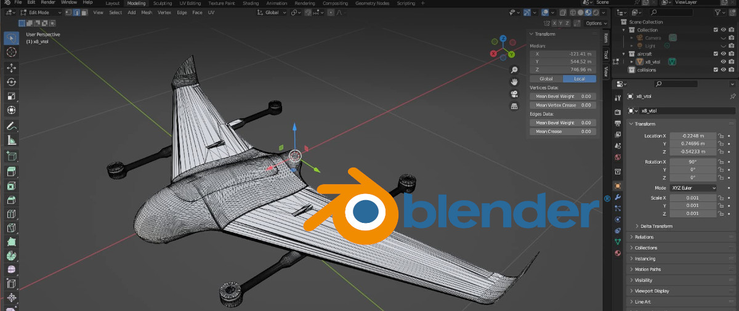Click the pan hand viewport icon
Image resolution: width=739 pixels, height=311 pixels.
tap(514, 82)
